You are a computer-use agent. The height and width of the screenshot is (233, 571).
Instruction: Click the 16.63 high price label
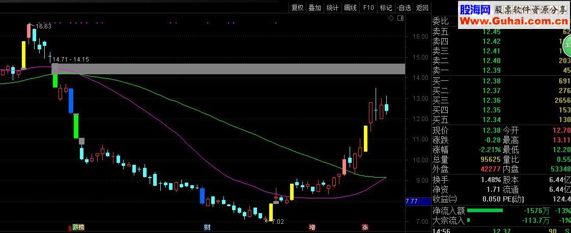click(x=43, y=26)
